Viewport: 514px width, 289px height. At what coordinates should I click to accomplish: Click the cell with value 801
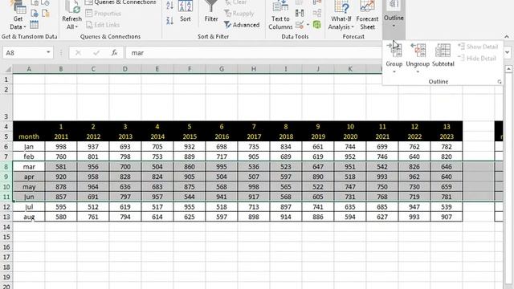[93, 157]
